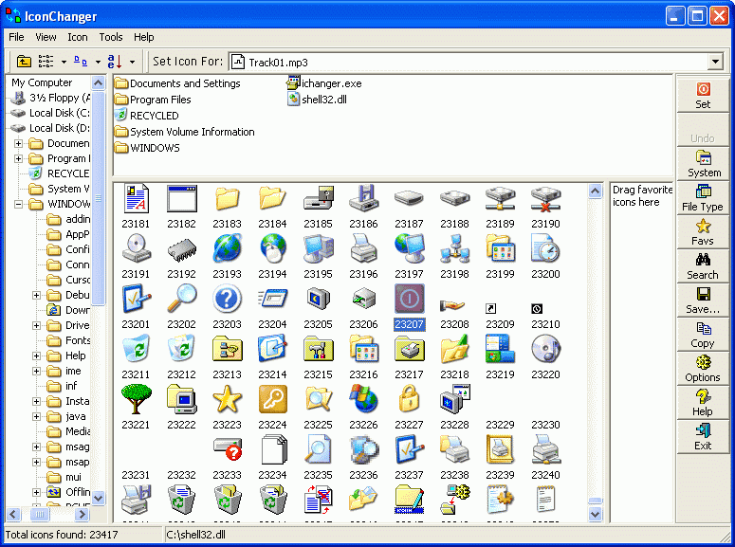Open the File Type button

point(703,198)
